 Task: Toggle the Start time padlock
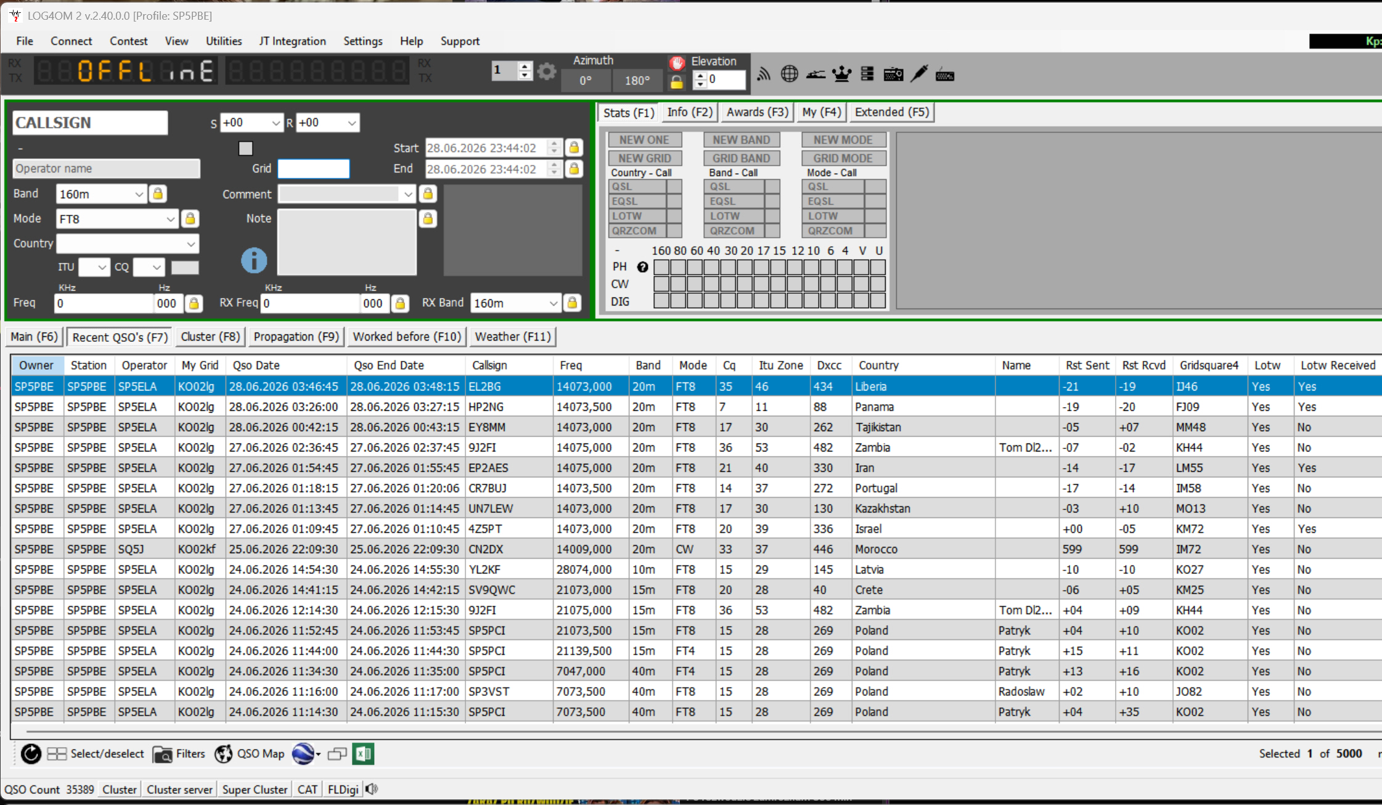click(x=574, y=148)
